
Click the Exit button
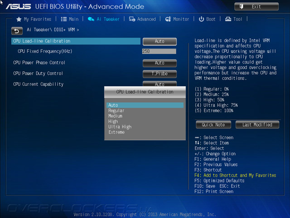coord(256,7)
